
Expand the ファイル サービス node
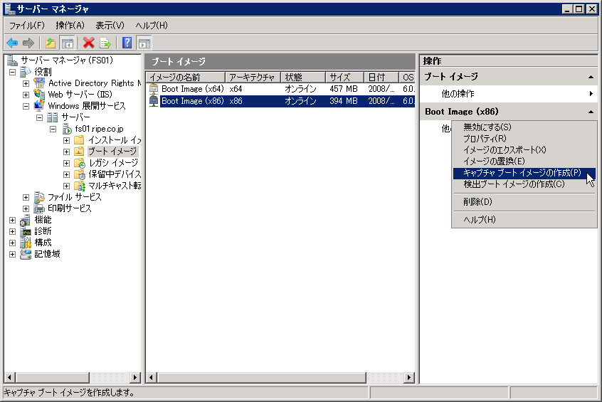point(26,197)
